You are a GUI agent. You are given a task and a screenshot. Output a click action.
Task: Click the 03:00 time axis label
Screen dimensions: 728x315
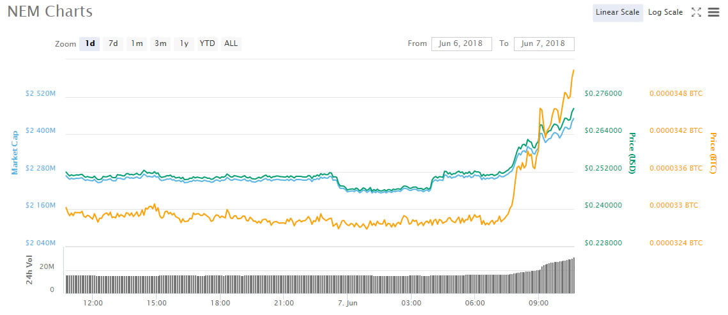coord(412,303)
